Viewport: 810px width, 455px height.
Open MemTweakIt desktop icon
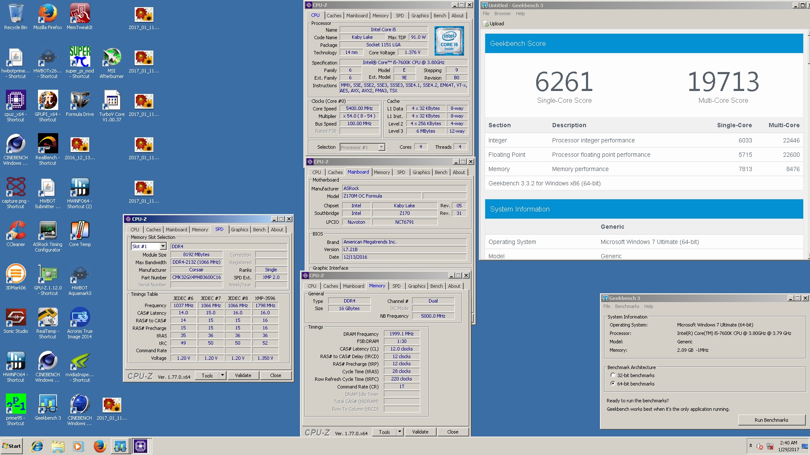click(x=80, y=17)
